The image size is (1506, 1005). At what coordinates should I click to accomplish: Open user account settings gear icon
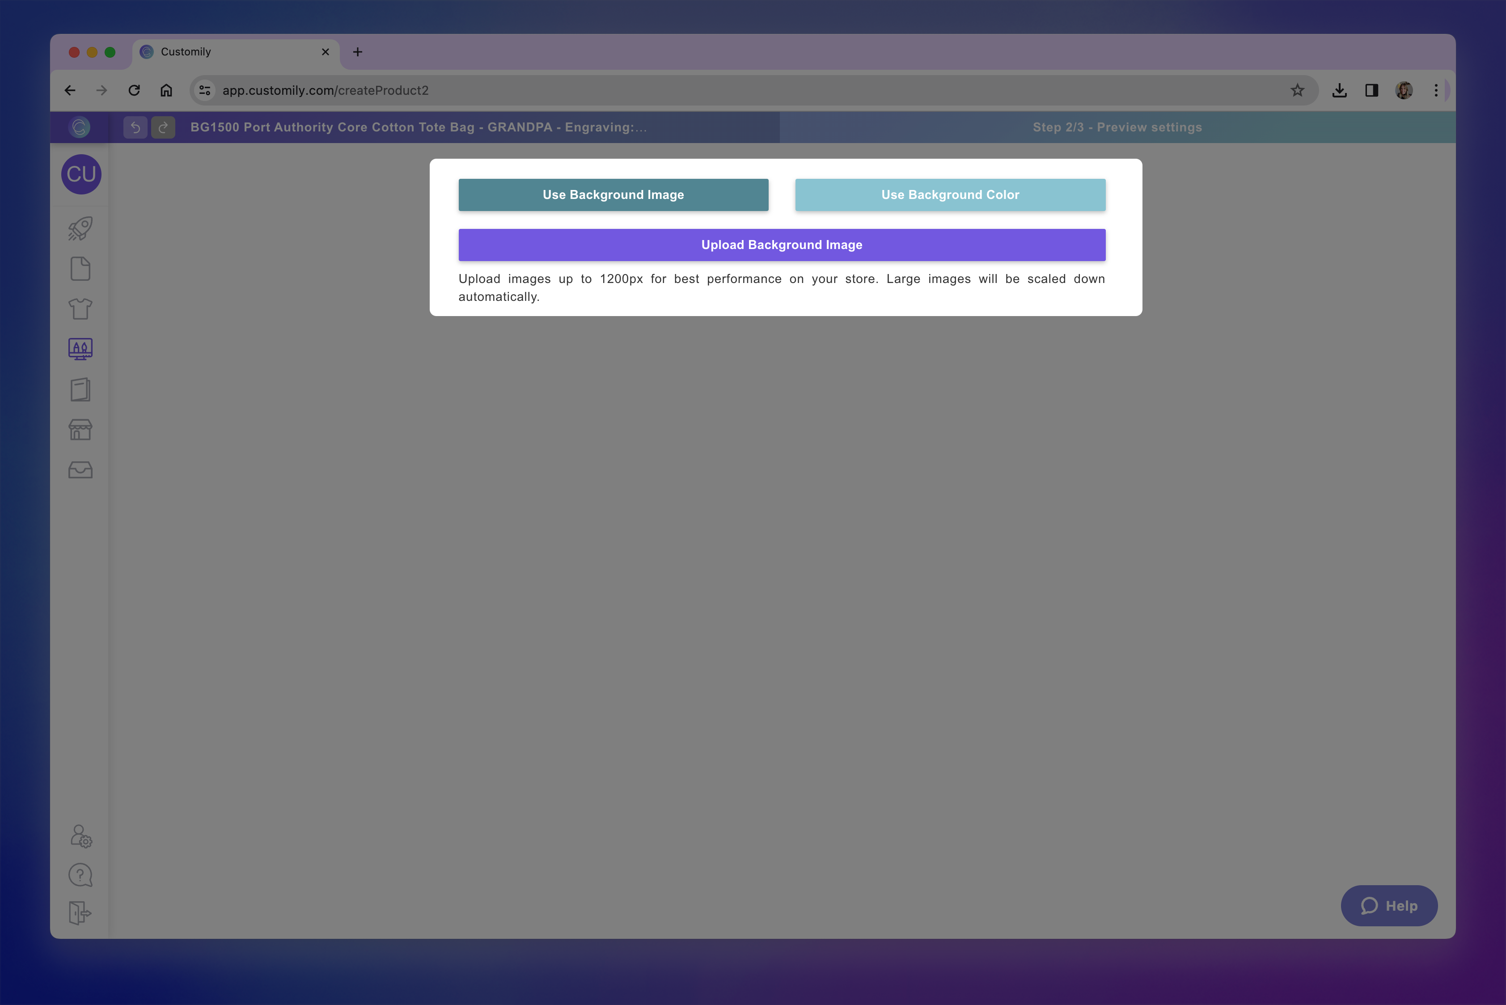coord(81,836)
